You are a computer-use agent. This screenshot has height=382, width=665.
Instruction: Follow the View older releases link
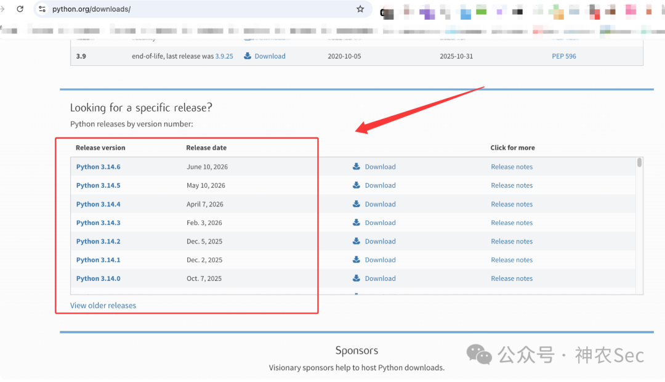click(103, 306)
